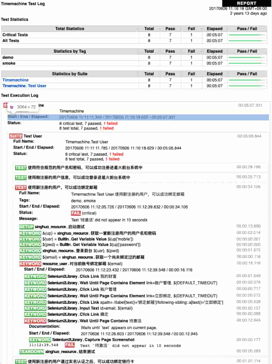Click the Test Statistics heading

pos(15,19)
